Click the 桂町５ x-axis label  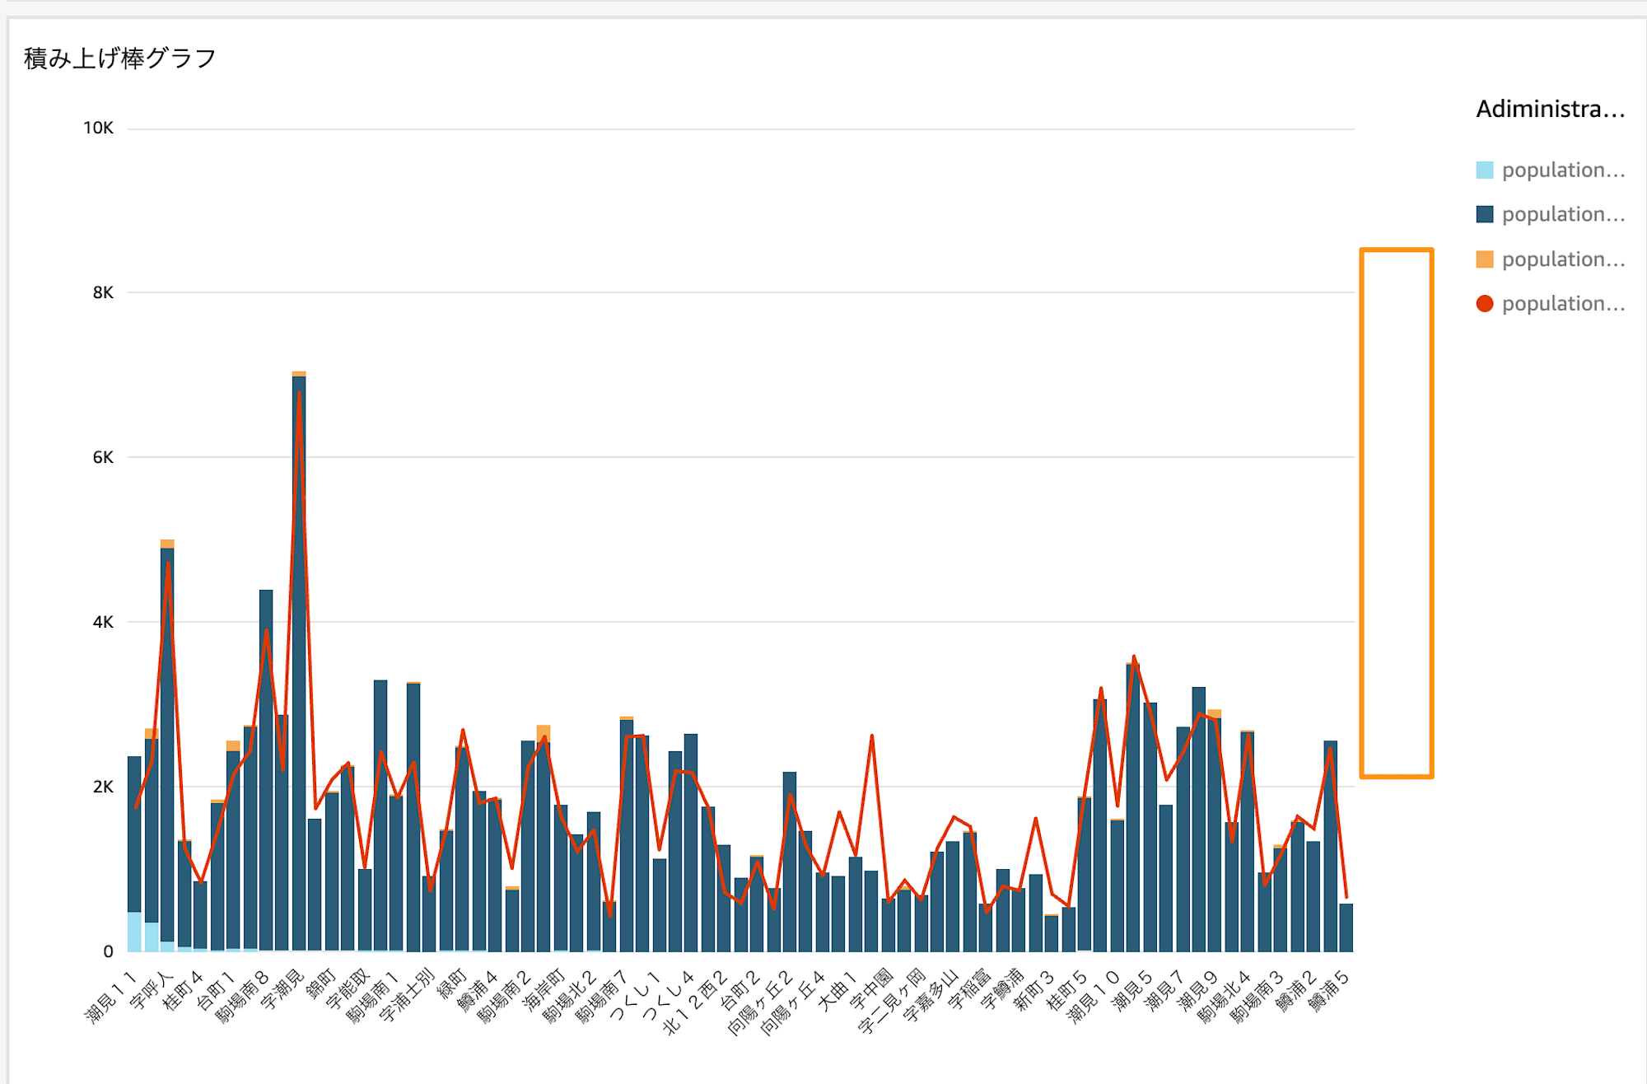pos(1067,989)
